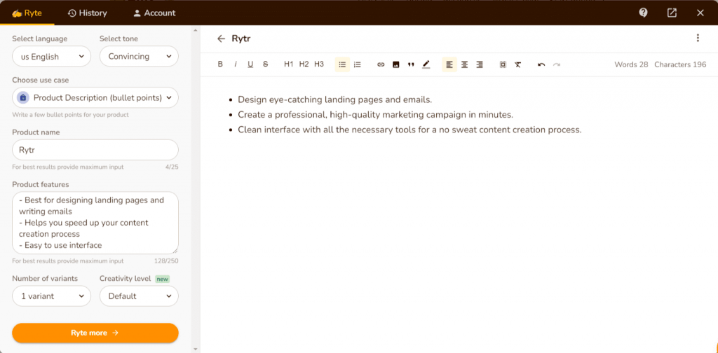Open the help question mark icon
The width and height of the screenshot is (718, 353).
click(644, 13)
